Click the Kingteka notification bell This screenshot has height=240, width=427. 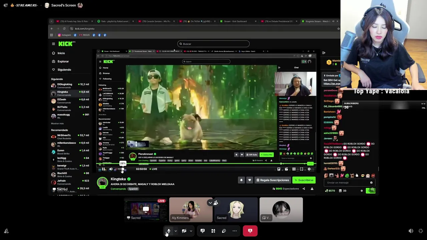point(242,180)
